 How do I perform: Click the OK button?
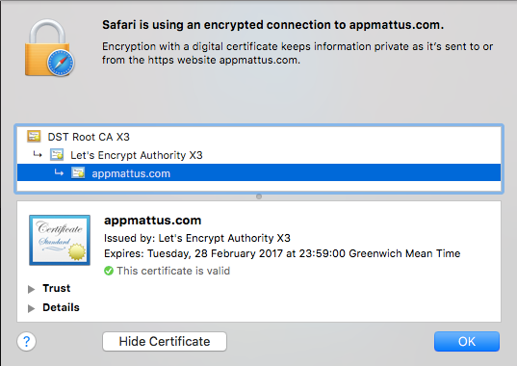pos(467,341)
